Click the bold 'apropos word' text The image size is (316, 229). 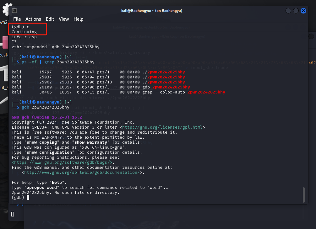point(42,188)
